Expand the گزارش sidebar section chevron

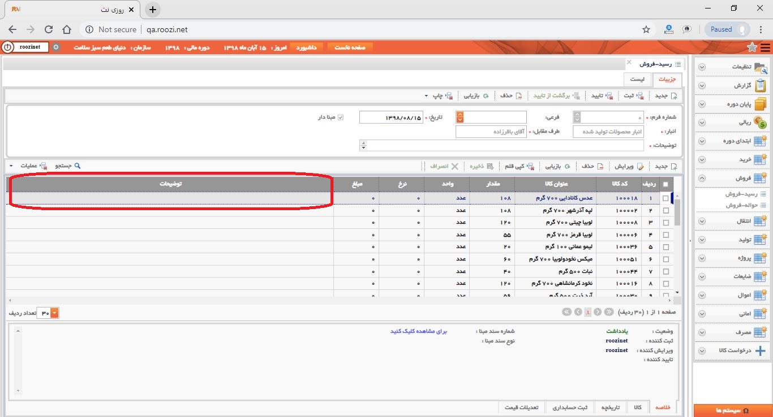[x=702, y=86]
